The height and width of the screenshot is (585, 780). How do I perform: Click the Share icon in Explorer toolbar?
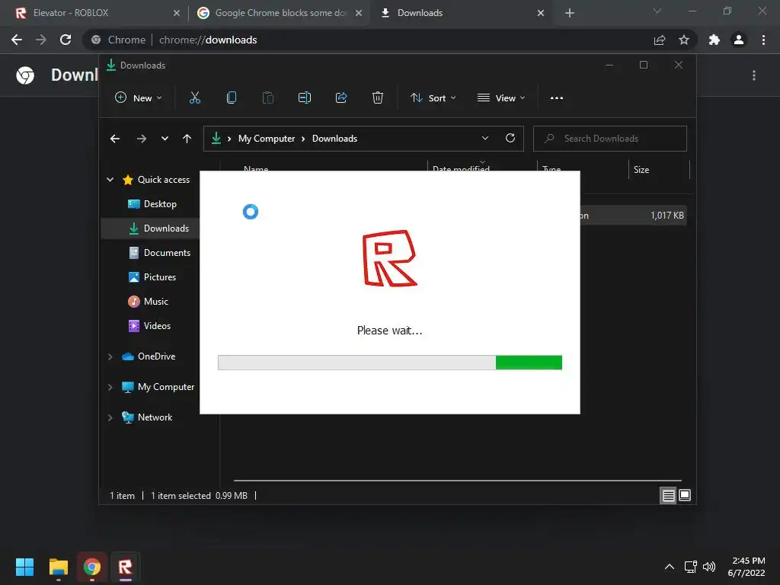pos(341,97)
